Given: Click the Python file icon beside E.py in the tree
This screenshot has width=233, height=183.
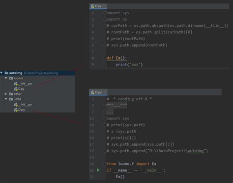Looking at the screenshot, I should pyautogui.click(x=16, y=89).
